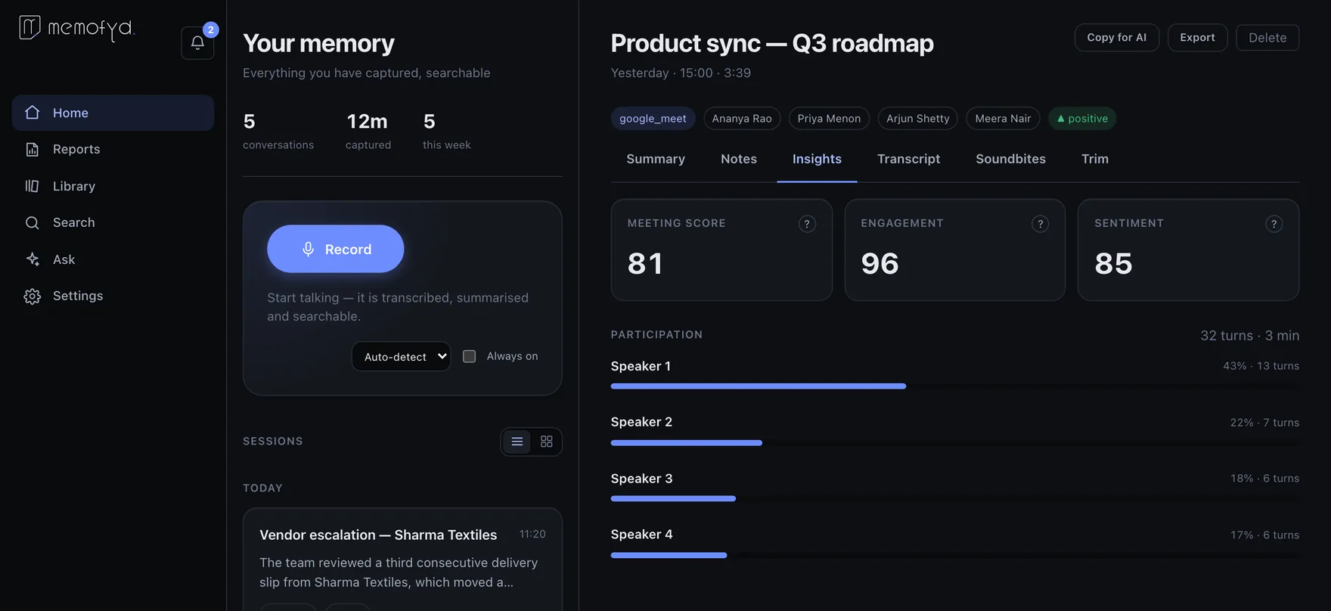This screenshot has height=611, width=1331.
Task: Click the Reports document icon
Action: coord(32,149)
